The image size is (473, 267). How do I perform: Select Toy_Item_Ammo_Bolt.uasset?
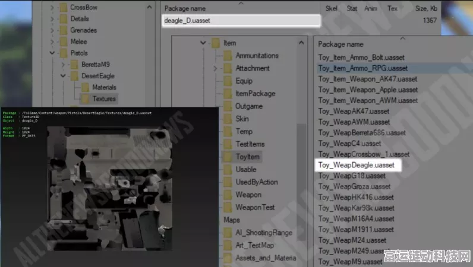(361, 58)
